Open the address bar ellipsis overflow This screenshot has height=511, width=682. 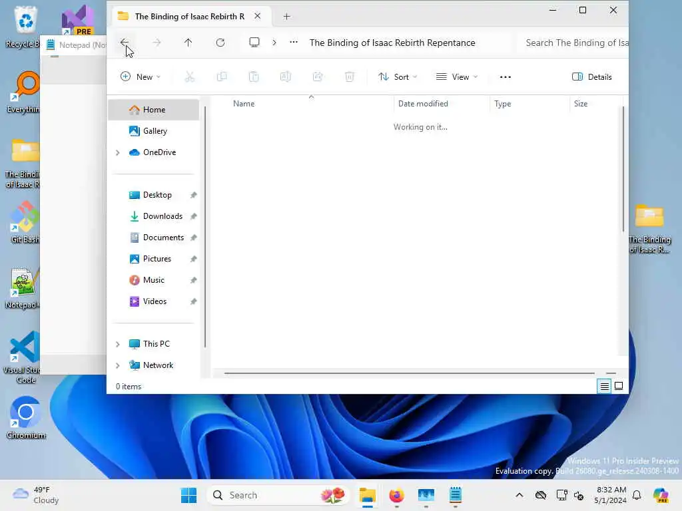(294, 42)
